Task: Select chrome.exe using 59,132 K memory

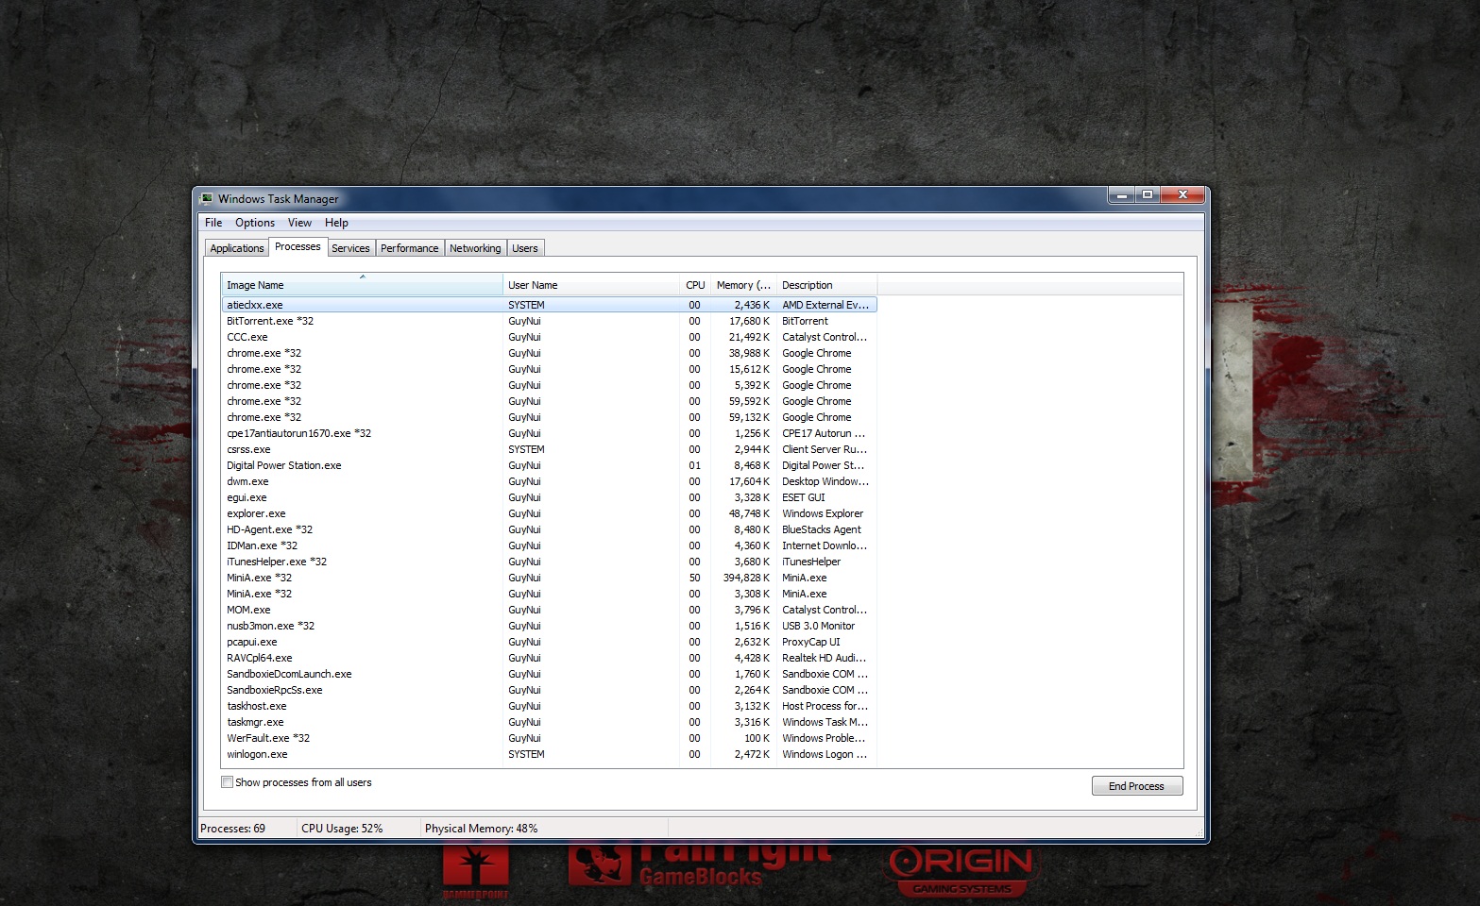Action: (x=550, y=417)
